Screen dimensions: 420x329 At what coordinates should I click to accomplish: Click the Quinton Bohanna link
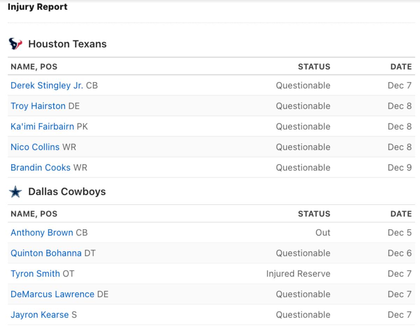pyautogui.click(x=46, y=253)
